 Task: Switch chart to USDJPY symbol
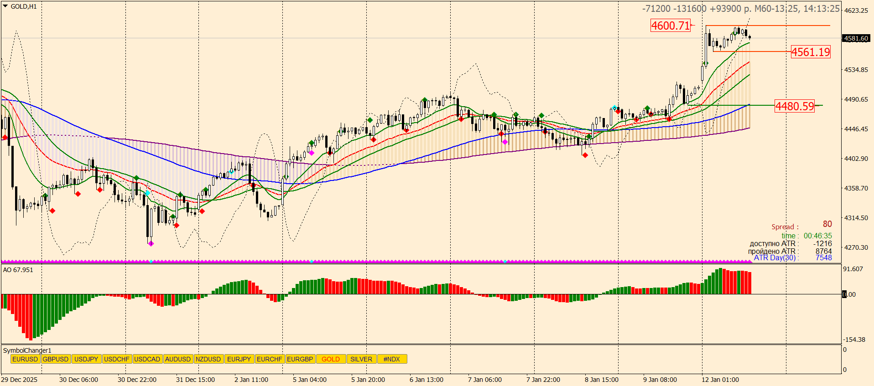[x=86, y=359]
